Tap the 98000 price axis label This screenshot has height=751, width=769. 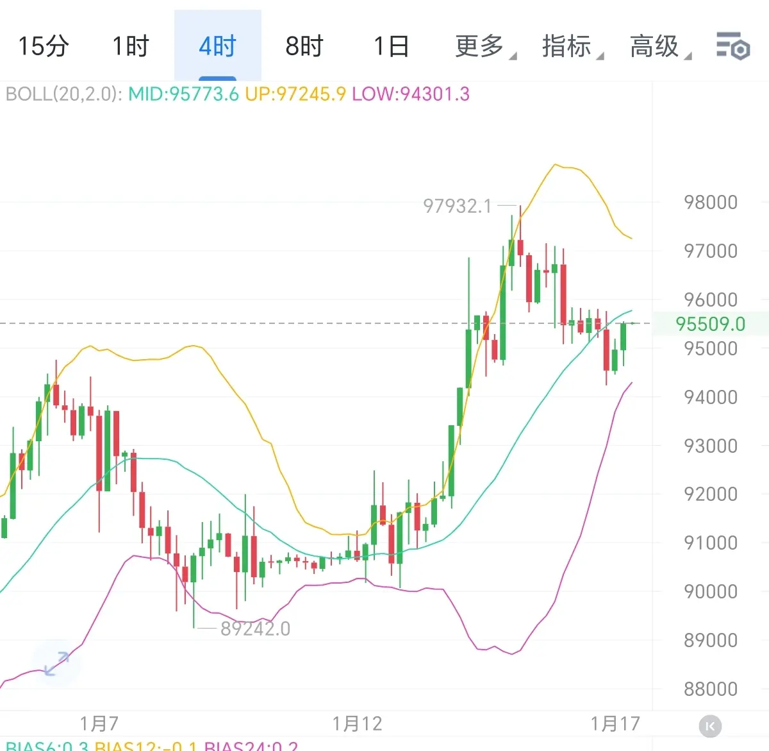pyautogui.click(x=711, y=203)
